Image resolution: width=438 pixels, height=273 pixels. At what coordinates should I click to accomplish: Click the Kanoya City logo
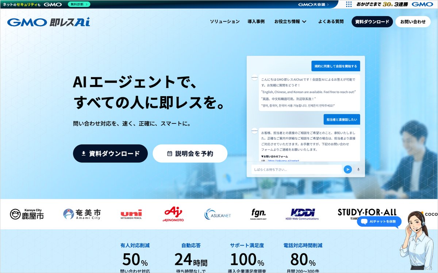(x=27, y=214)
